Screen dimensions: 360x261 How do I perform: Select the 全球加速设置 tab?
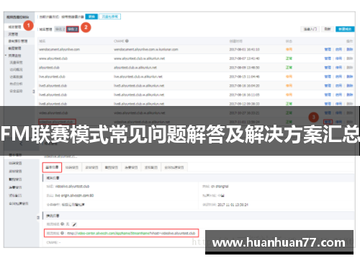coord(174,167)
